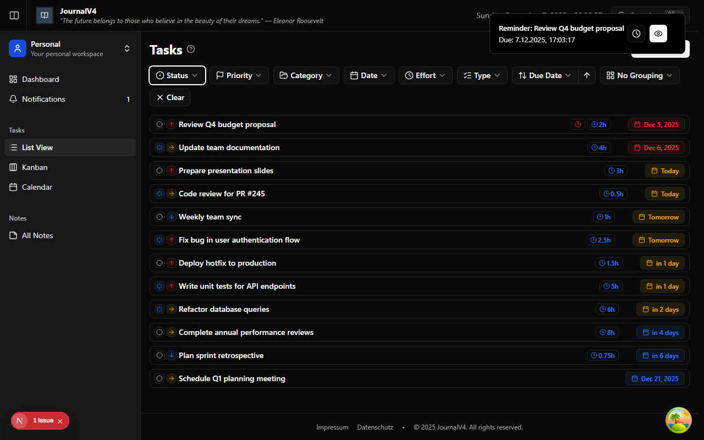
Task: Click the JournalV4 book logo icon
Action: pos(44,15)
